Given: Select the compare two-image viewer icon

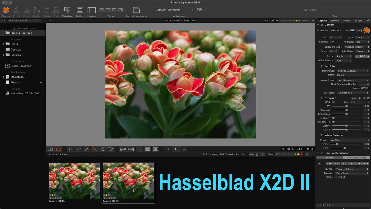Looking at the screenshot, I should [50, 149].
